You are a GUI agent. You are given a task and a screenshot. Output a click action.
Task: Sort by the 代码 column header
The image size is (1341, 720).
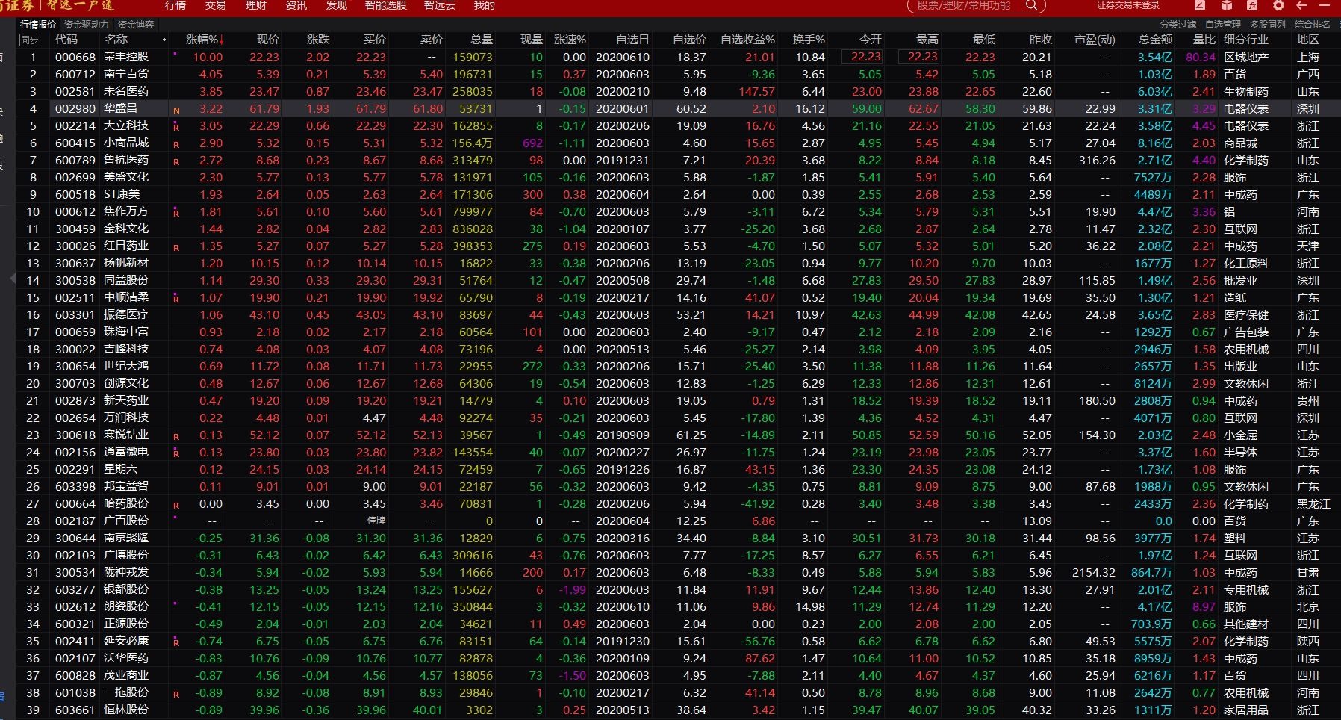66,40
